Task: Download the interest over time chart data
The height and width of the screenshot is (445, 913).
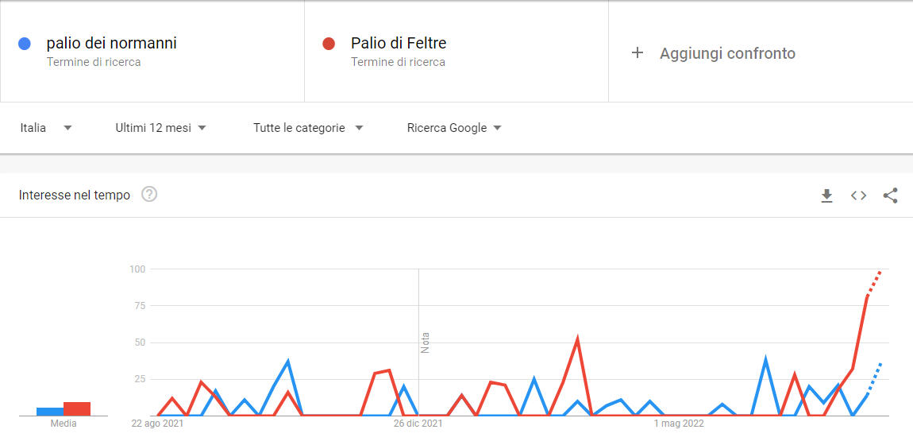Action: [826, 195]
